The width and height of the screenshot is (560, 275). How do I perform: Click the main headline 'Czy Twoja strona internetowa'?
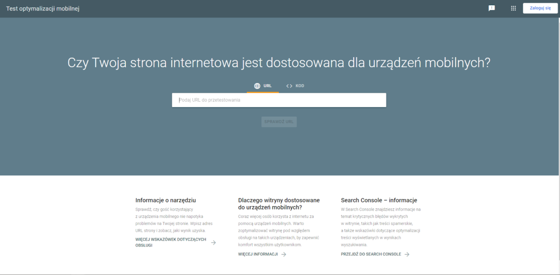(279, 63)
